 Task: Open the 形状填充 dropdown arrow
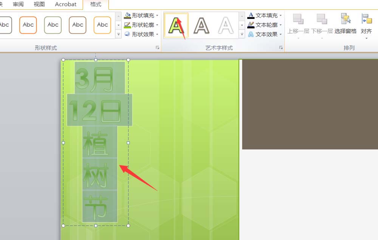coord(157,15)
